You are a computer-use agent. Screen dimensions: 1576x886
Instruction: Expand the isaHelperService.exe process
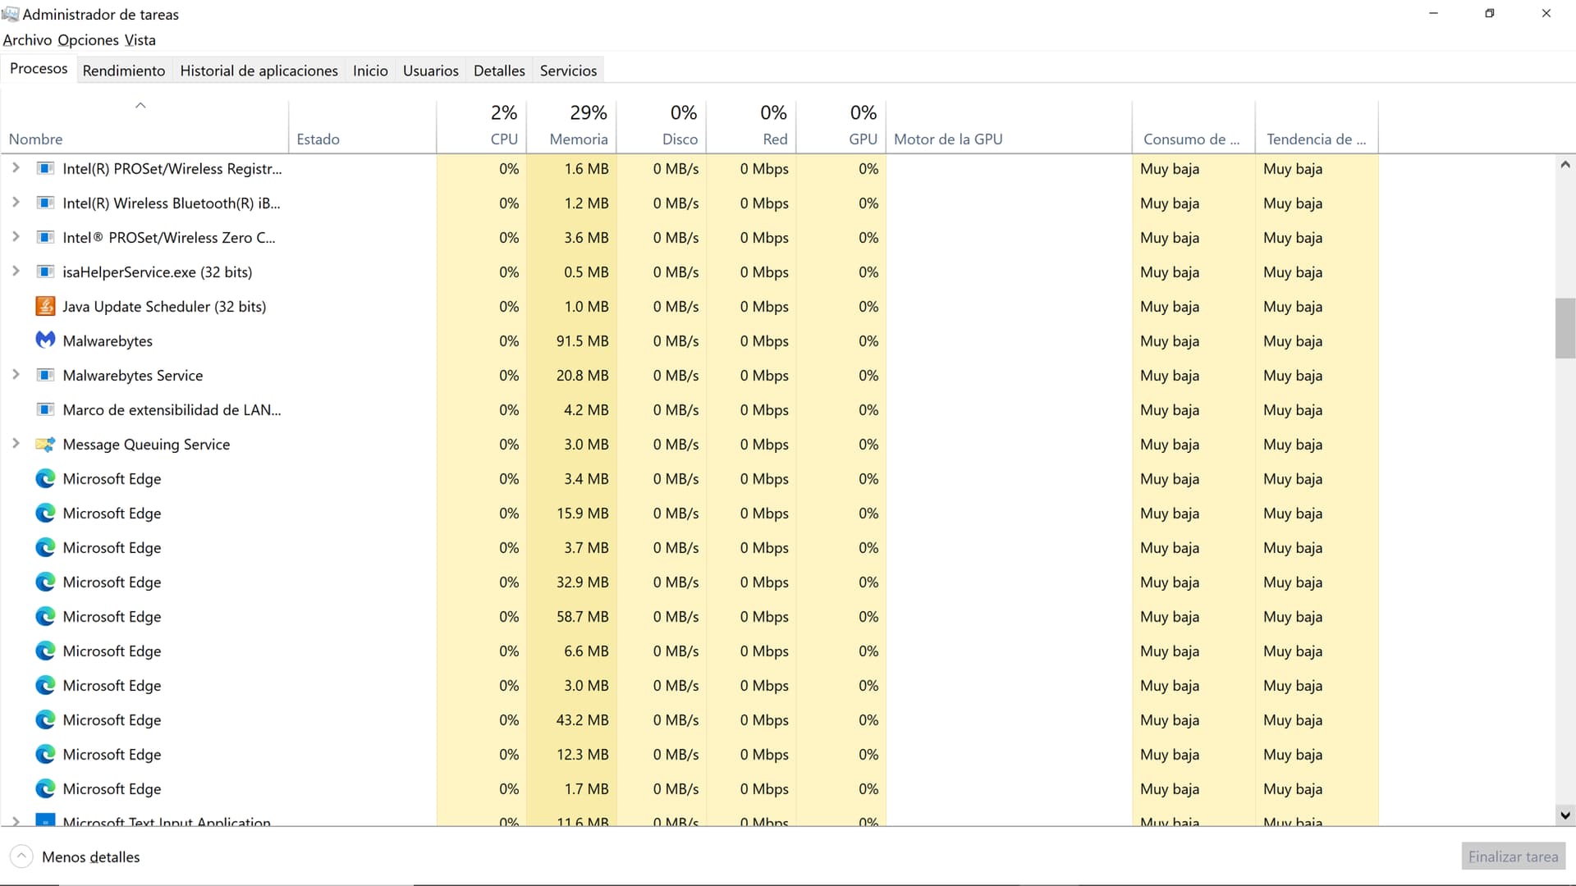16,272
